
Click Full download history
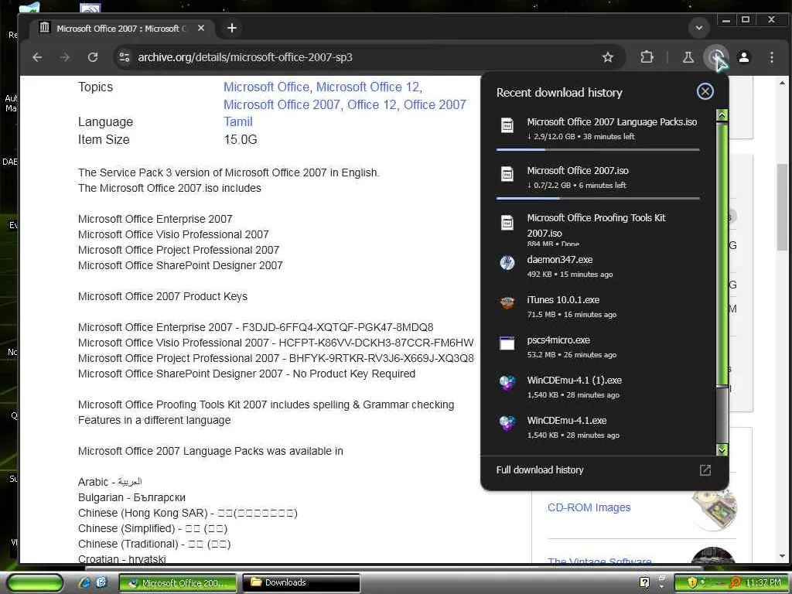click(x=539, y=470)
